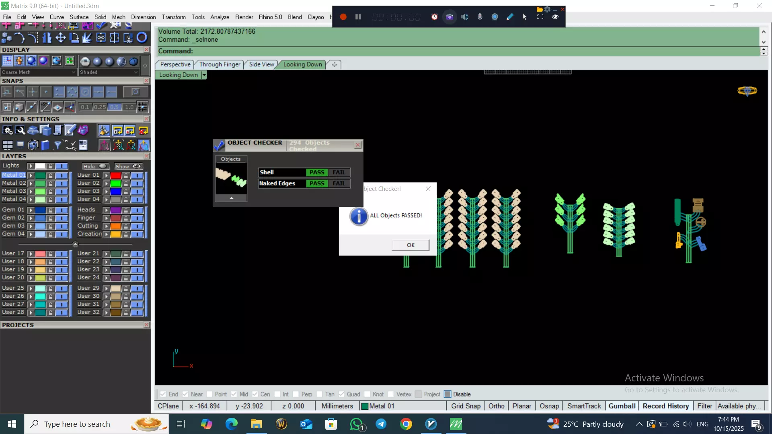
Task: Open the Analyze menu
Action: coord(220,17)
